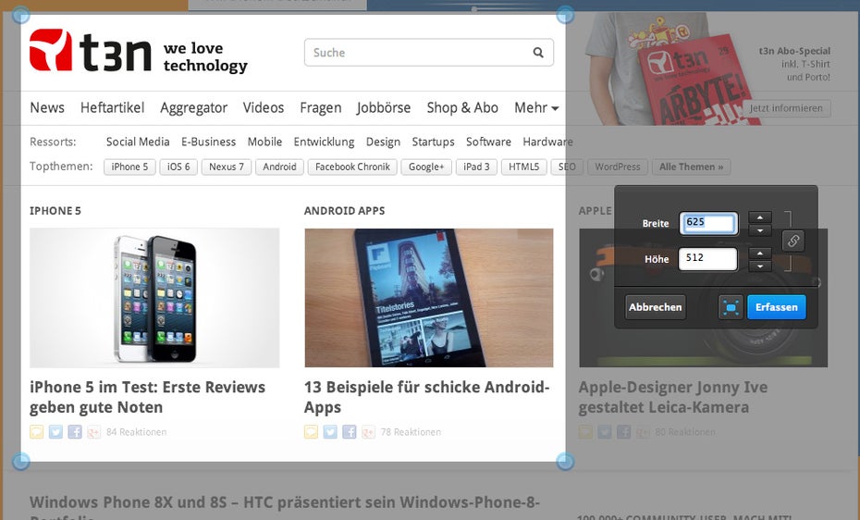This screenshot has height=520, width=860.
Task: Select the Entwicklung ressort
Action: [x=324, y=142]
